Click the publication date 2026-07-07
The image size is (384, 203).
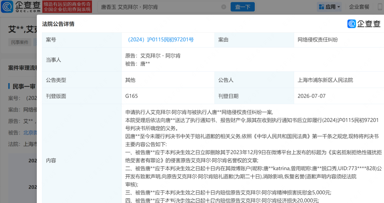(312, 96)
